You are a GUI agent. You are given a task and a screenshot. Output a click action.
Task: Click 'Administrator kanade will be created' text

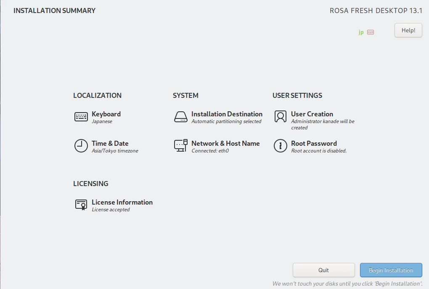pyautogui.click(x=323, y=124)
